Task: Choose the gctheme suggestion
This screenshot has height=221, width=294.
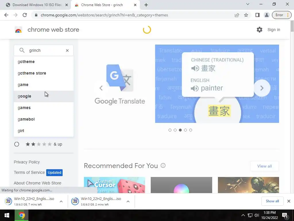Action: pos(44,62)
